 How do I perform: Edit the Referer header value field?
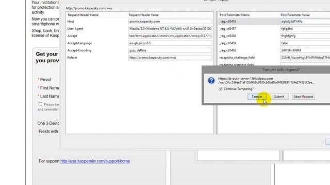[170, 58]
